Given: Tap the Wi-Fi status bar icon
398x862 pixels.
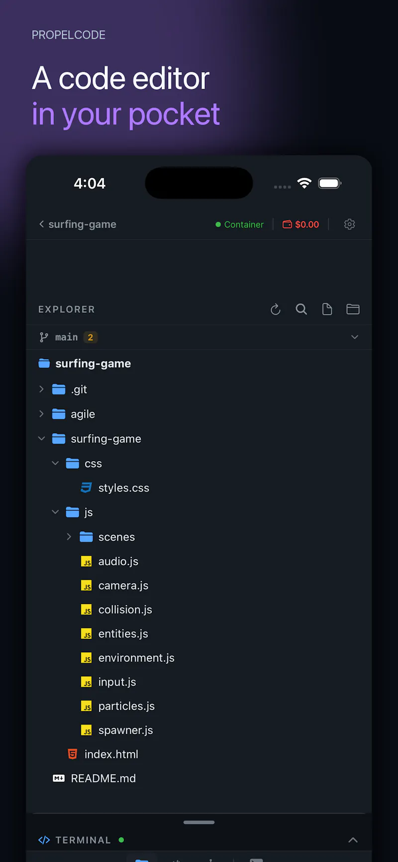Looking at the screenshot, I should click(304, 183).
